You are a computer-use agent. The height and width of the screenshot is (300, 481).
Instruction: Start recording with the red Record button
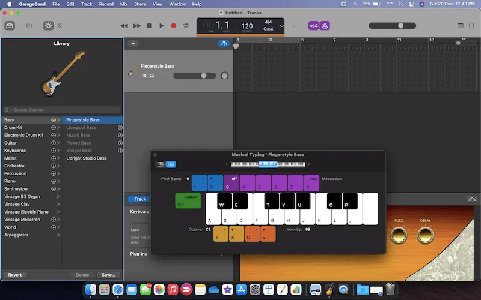click(174, 26)
